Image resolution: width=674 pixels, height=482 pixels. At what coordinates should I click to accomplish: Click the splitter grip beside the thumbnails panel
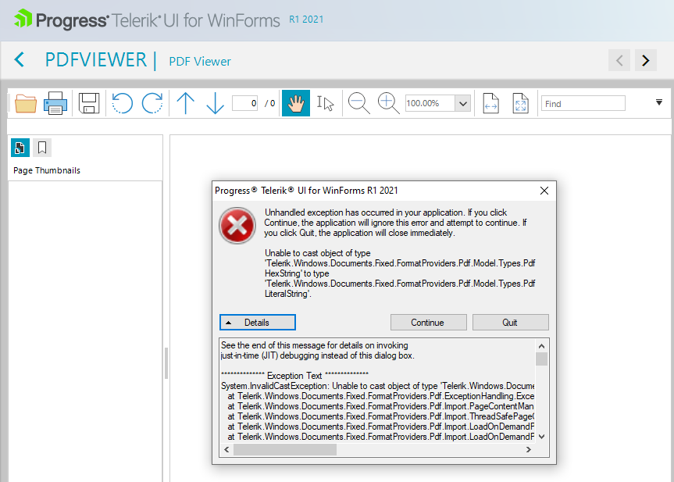click(x=166, y=363)
